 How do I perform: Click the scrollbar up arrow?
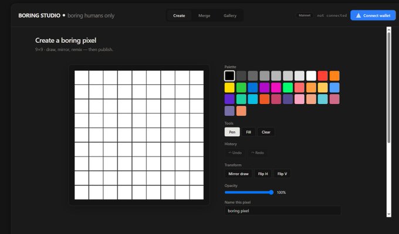388,29
